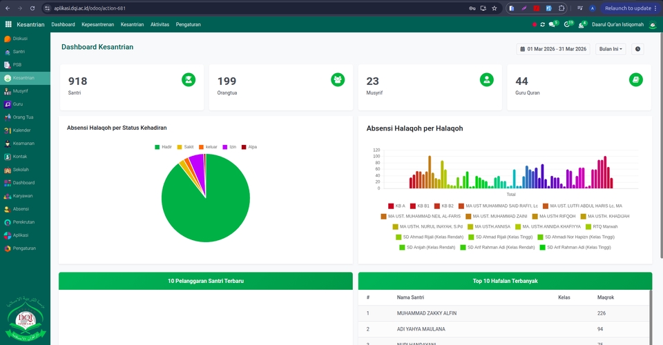663x345 pixels.
Task: Open the Musyrif sidebar app
Action: click(20, 91)
